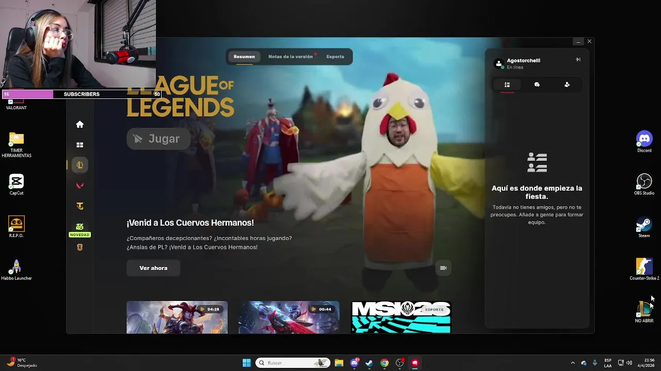This screenshot has width=661, height=371.
Task: Open the Discord desktop shortcut
Action: [644, 142]
